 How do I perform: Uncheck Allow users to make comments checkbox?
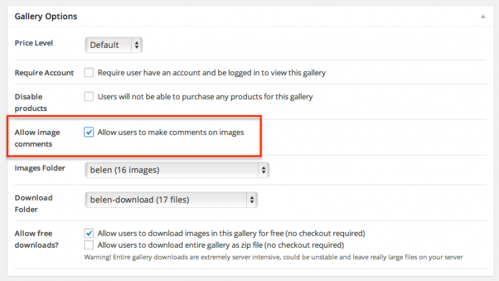pos(88,132)
